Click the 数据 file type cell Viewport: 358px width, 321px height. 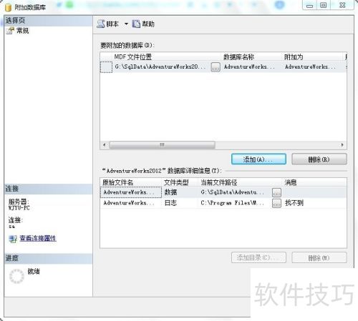[170, 192]
